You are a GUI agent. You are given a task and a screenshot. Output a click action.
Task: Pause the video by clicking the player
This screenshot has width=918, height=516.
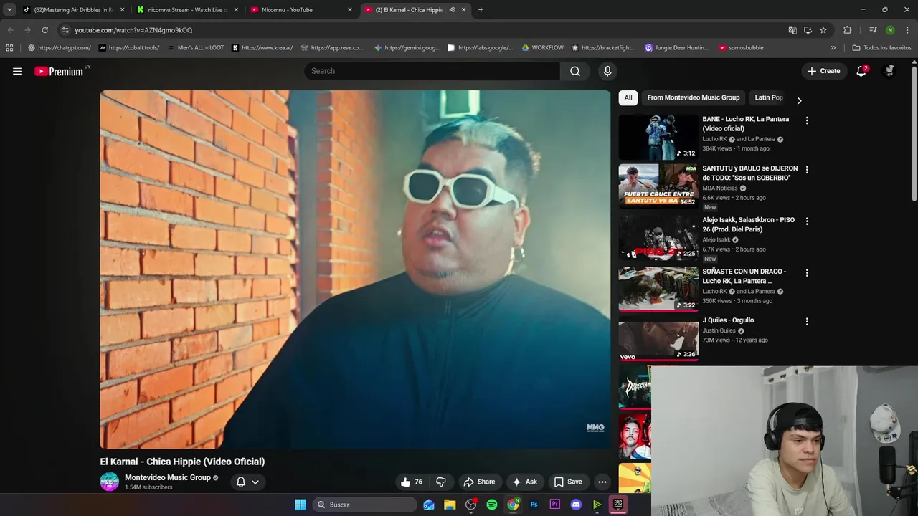coord(355,269)
